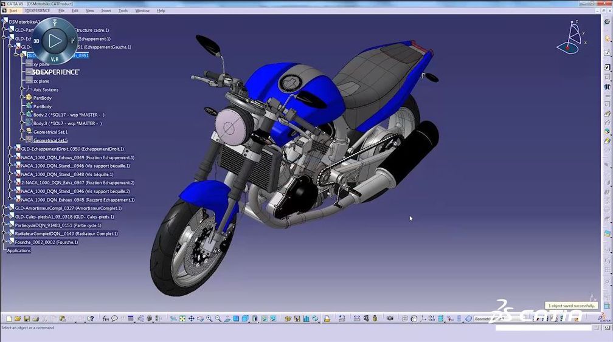
Task: Click the compass in the viewport corner
Action: click(x=571, y=38)
